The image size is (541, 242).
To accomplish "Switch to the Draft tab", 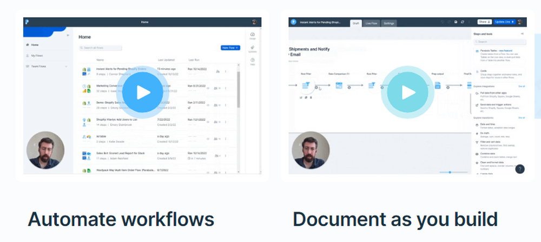I will coord(356,23).
